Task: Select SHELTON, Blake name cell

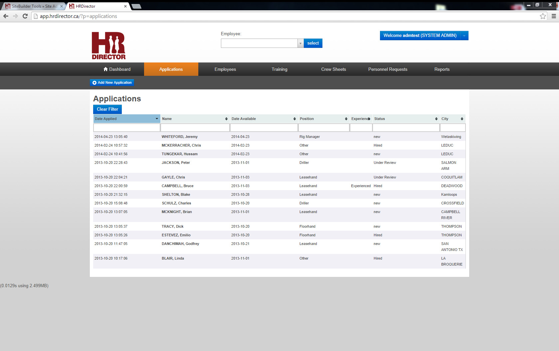Action: coord(176,194)
